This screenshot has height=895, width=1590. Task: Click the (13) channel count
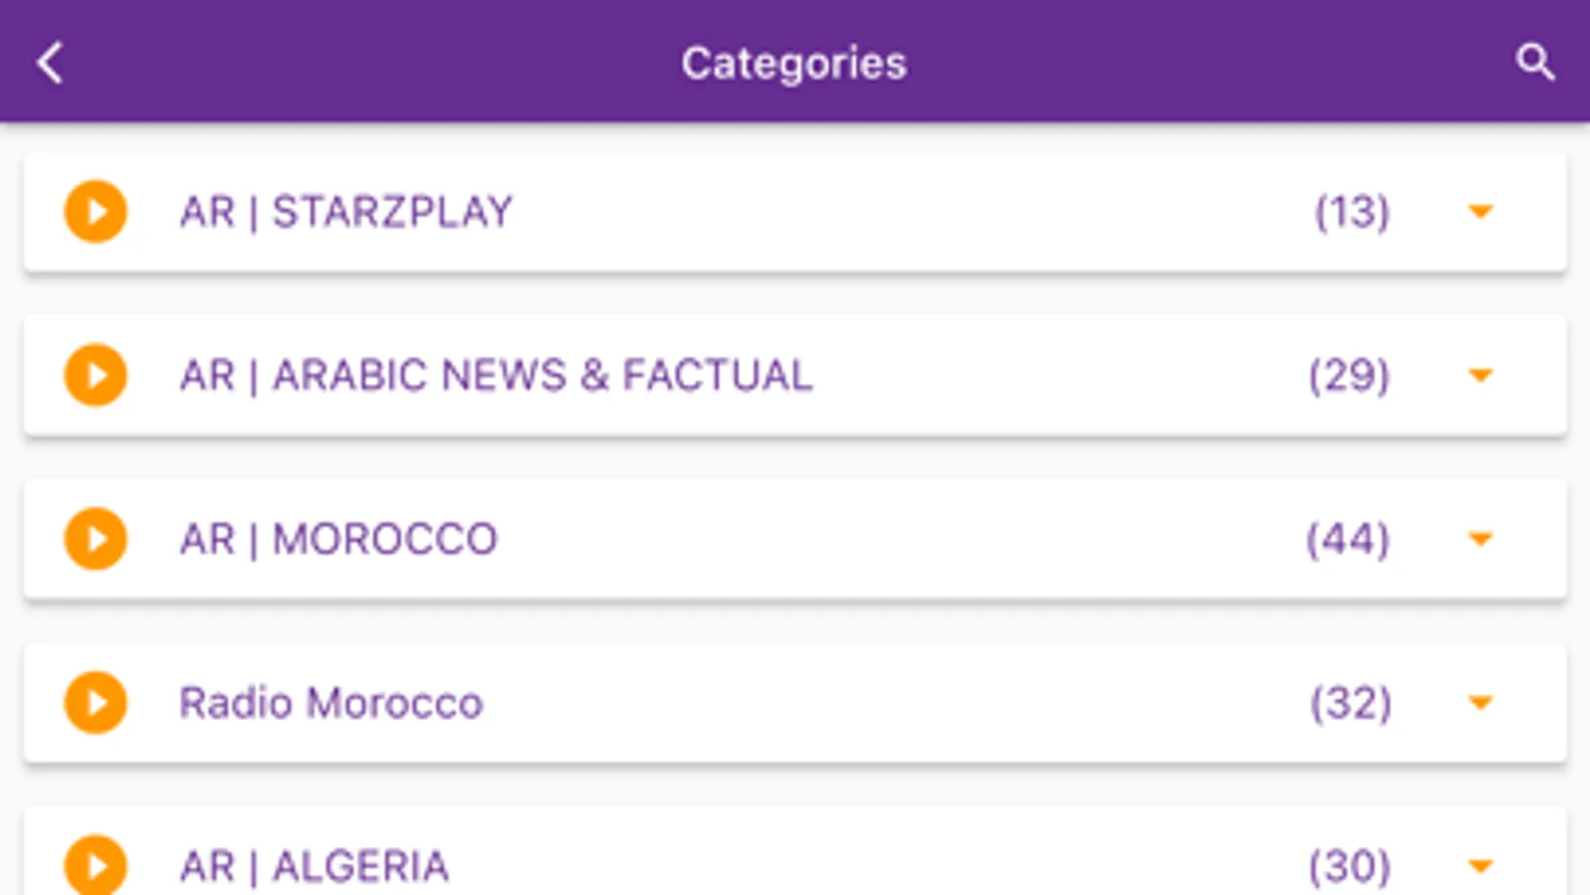pos(1351,212)
